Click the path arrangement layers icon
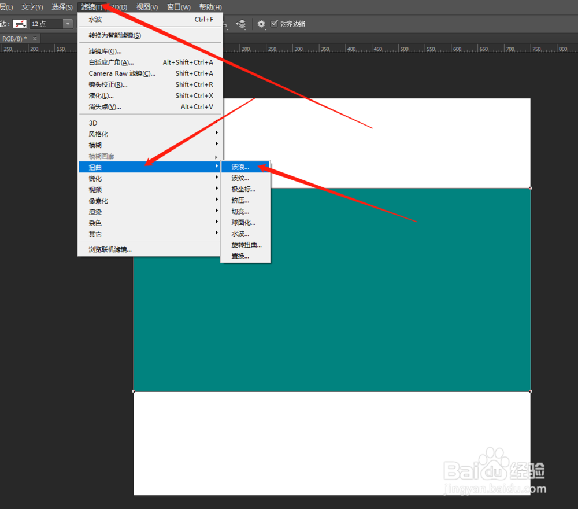 [x=240, y=24]
